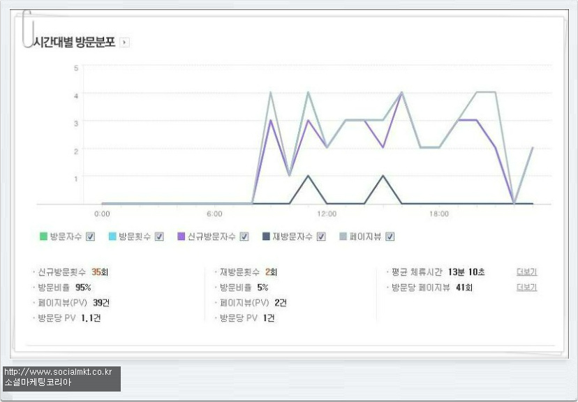Image resolution: width=578 pixels, height=402 pixels.
Task: Open 더보기 link for 방문당 페이지뷰
Action: [x=527, y=288]
